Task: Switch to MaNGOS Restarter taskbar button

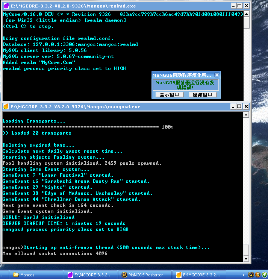Action: coord(145,275)
